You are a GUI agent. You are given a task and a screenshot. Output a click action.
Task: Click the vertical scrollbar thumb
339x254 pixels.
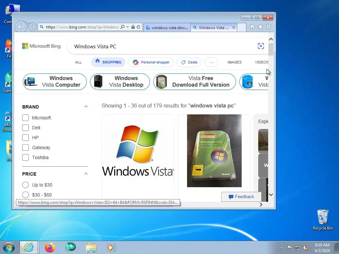271,50
